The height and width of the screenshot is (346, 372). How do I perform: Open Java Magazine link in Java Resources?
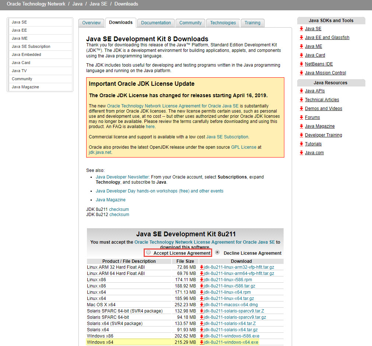(x=320, y=126)
